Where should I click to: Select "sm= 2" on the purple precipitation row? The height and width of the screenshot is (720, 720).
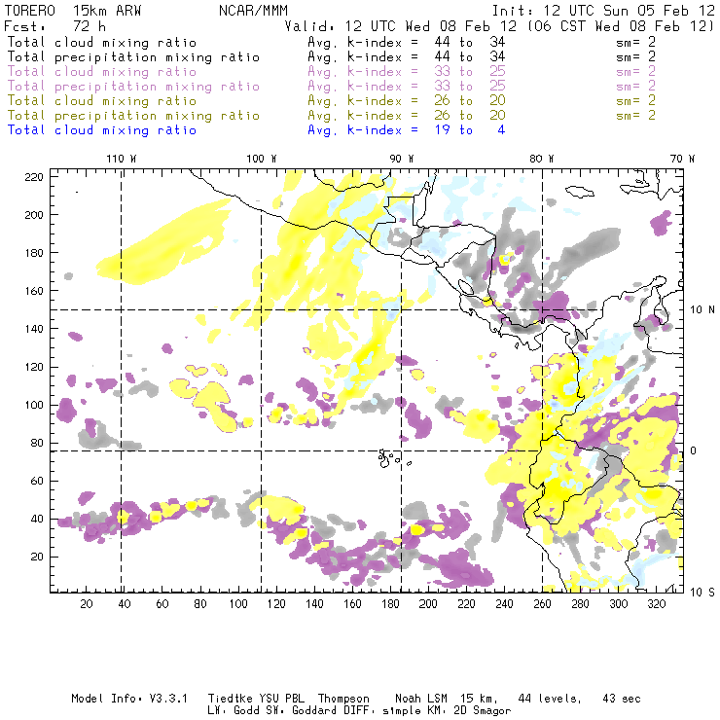click(x=636, y=87)
